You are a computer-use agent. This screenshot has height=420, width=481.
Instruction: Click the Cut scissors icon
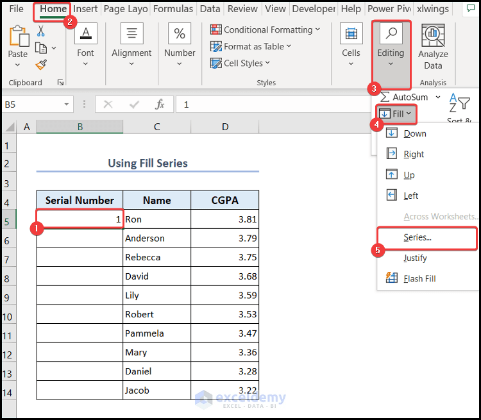[41, 31]
